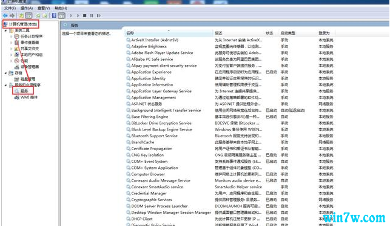Expand the 事件查看器 node arrow

click(x=11, y=43)
